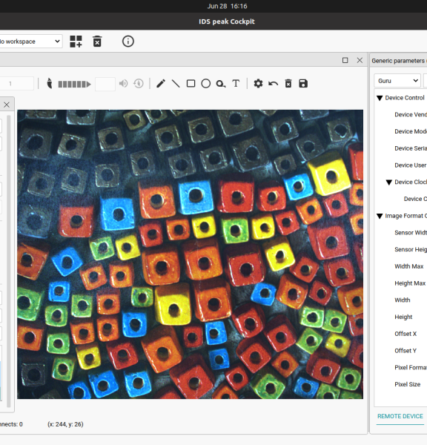427x445 pixels.
Task: Click the camera image of colored beads
Action: (x=190, y=254)
